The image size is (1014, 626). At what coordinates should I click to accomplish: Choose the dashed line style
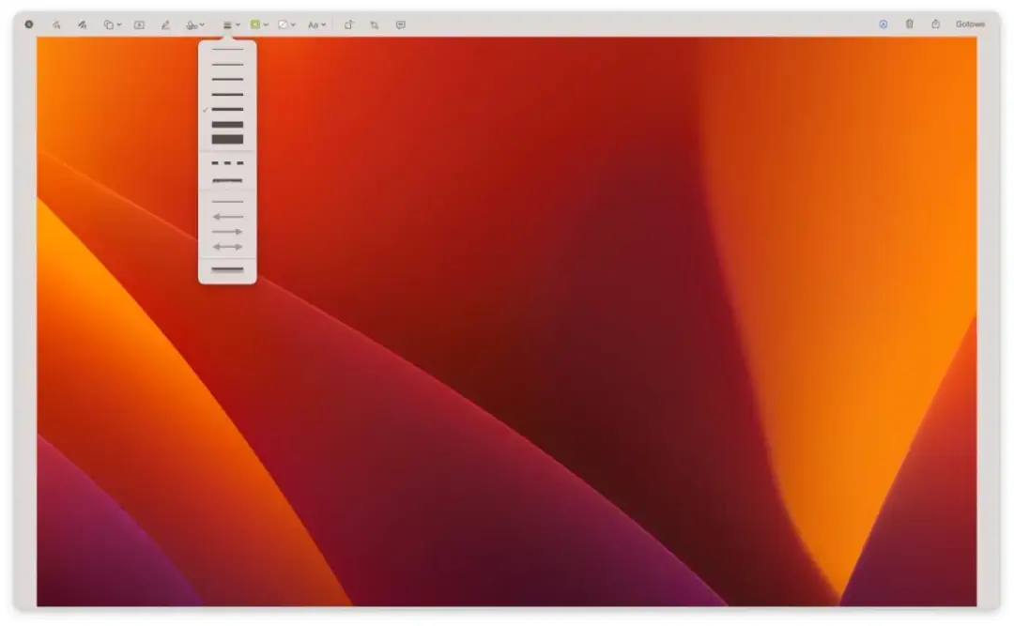coord(225,162)
